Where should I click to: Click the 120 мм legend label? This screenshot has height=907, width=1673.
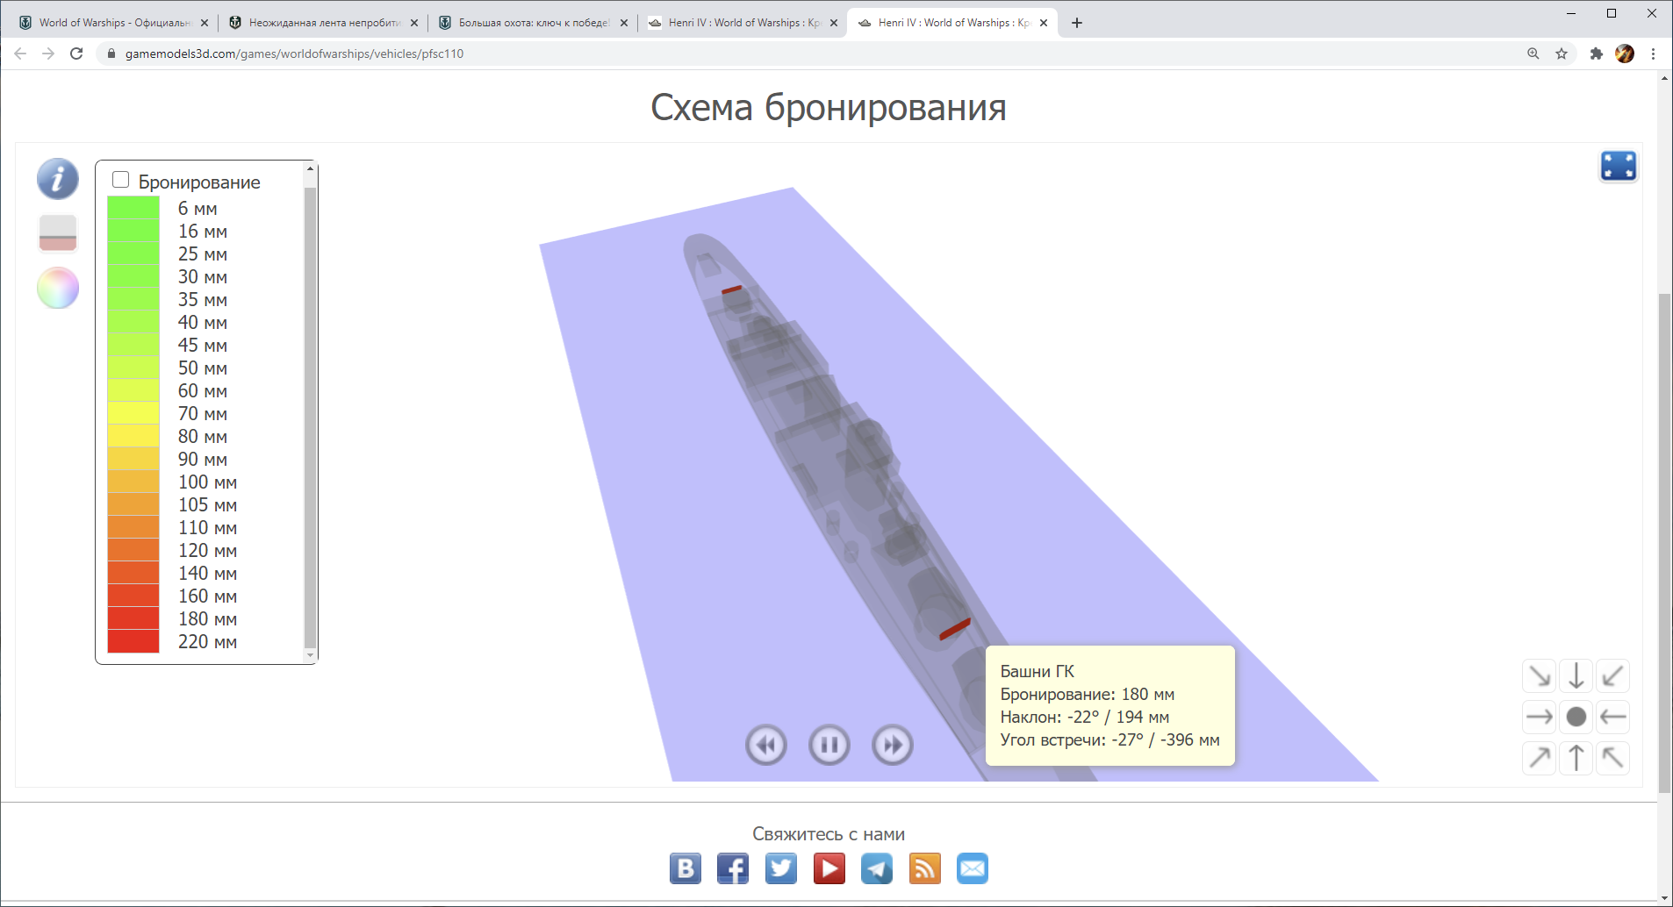click(207, 551)
